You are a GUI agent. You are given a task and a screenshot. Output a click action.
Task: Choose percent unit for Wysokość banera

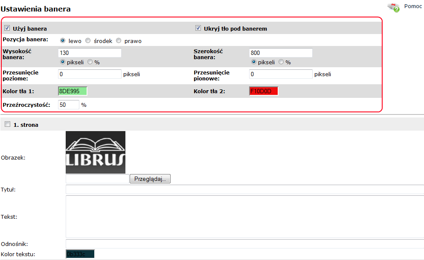click(x=90, y=62)
